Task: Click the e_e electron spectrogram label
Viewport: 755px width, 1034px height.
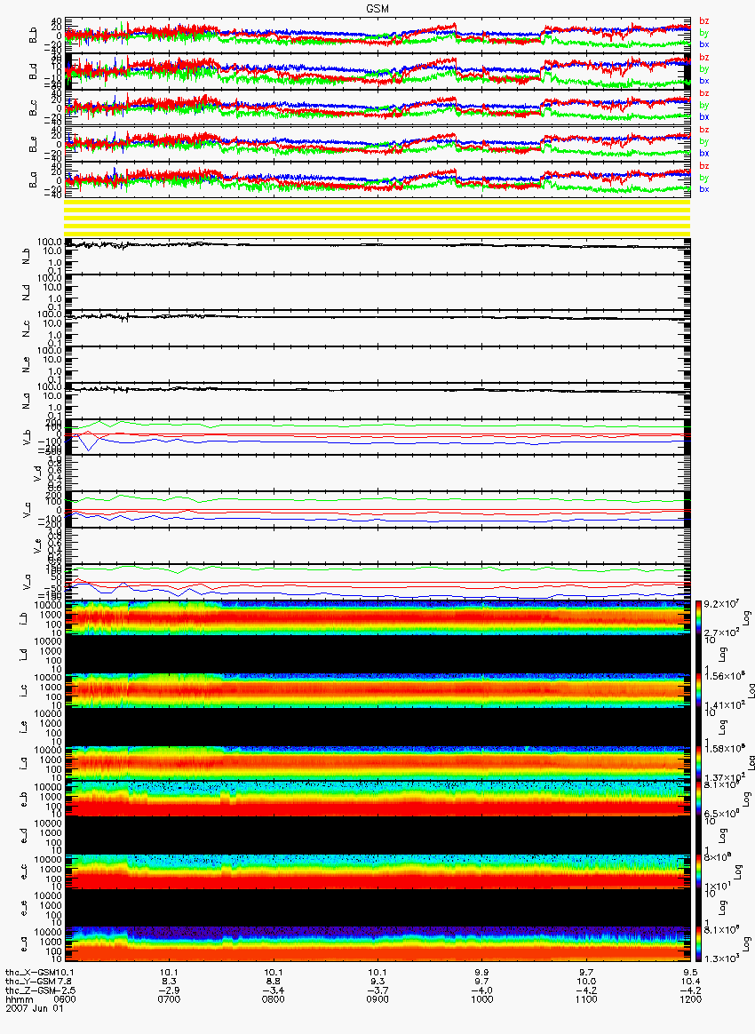Action: (24, 909)
